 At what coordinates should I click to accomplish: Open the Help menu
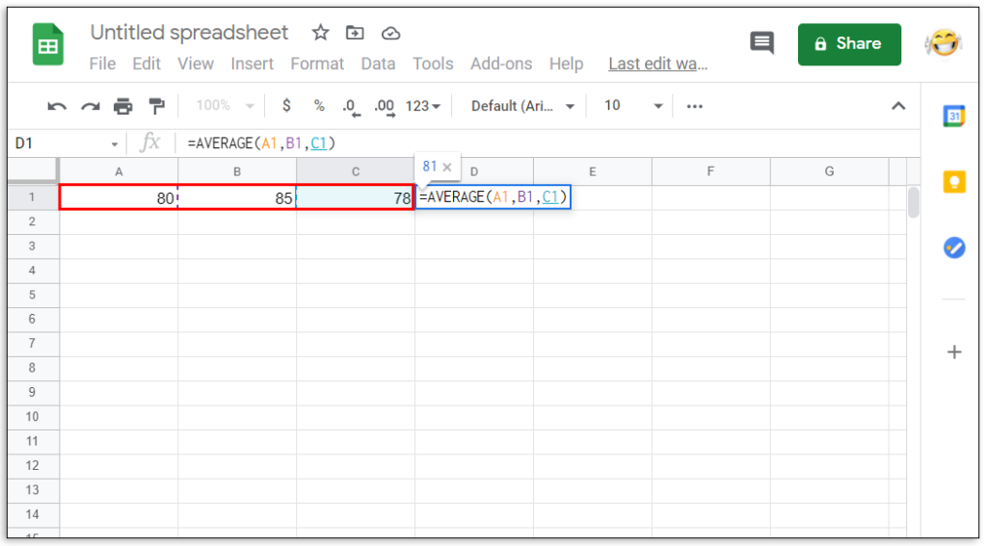point(567,65)
